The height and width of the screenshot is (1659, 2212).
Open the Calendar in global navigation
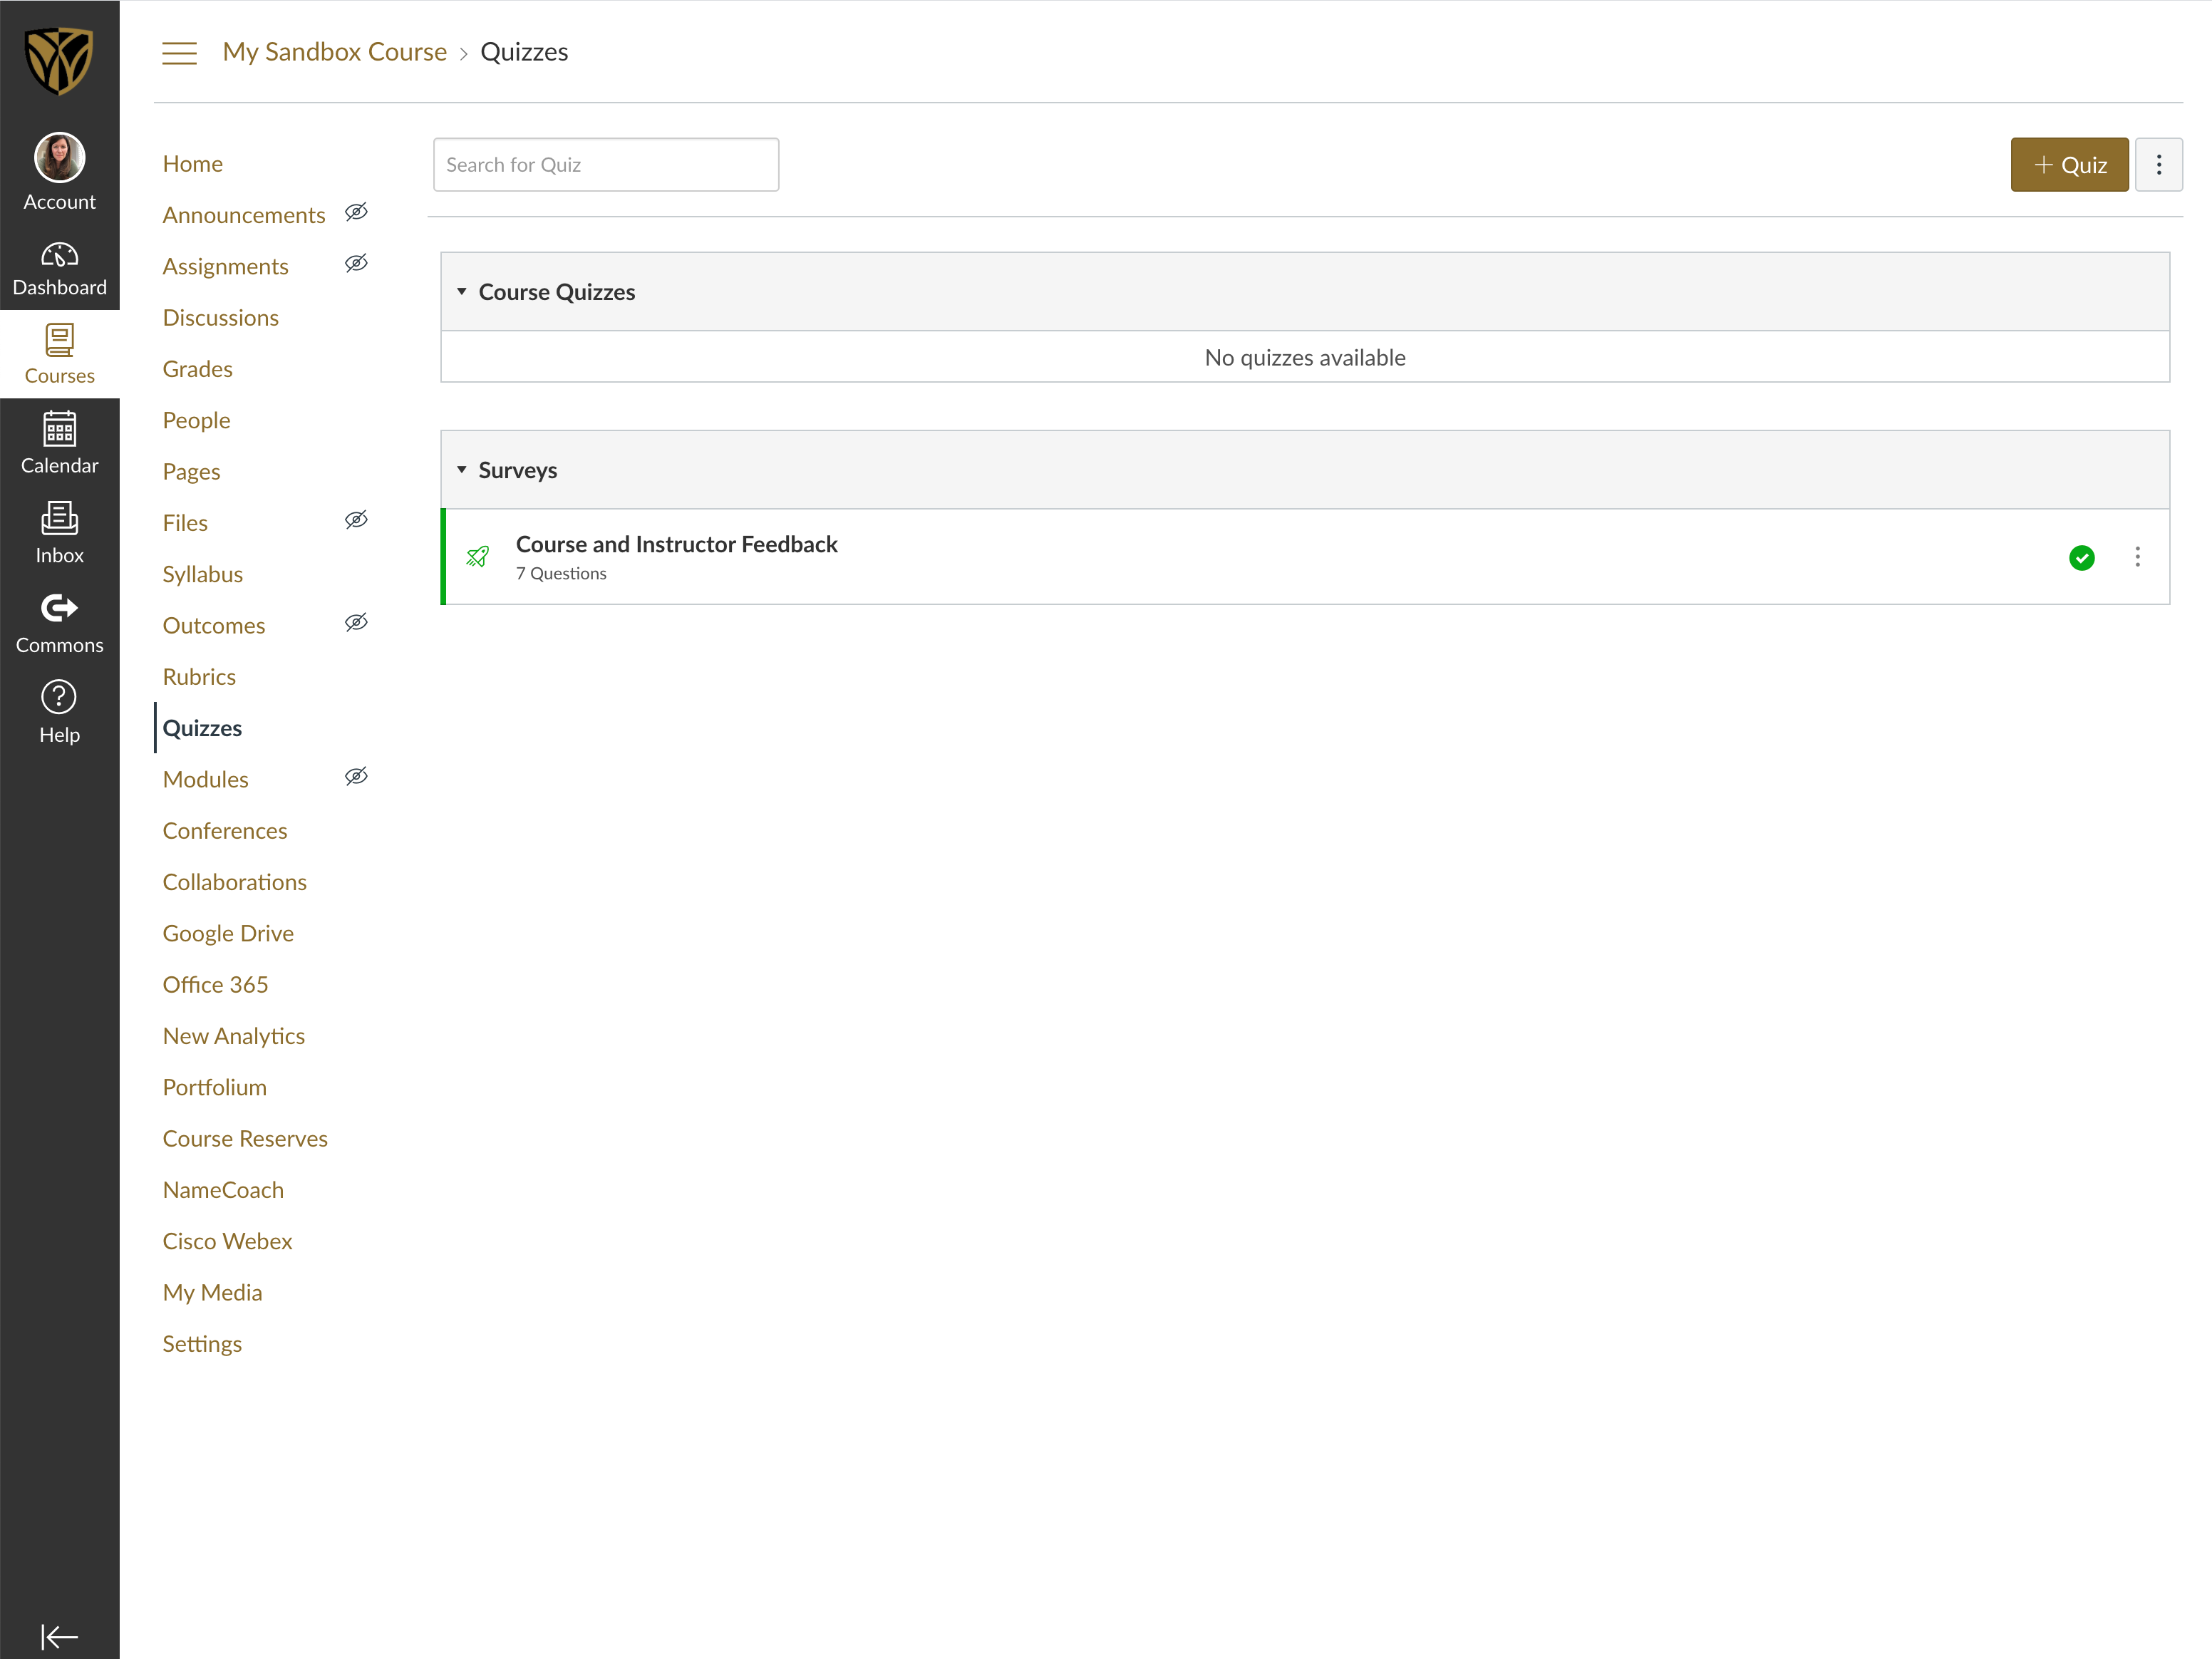(x=59, y=443)
